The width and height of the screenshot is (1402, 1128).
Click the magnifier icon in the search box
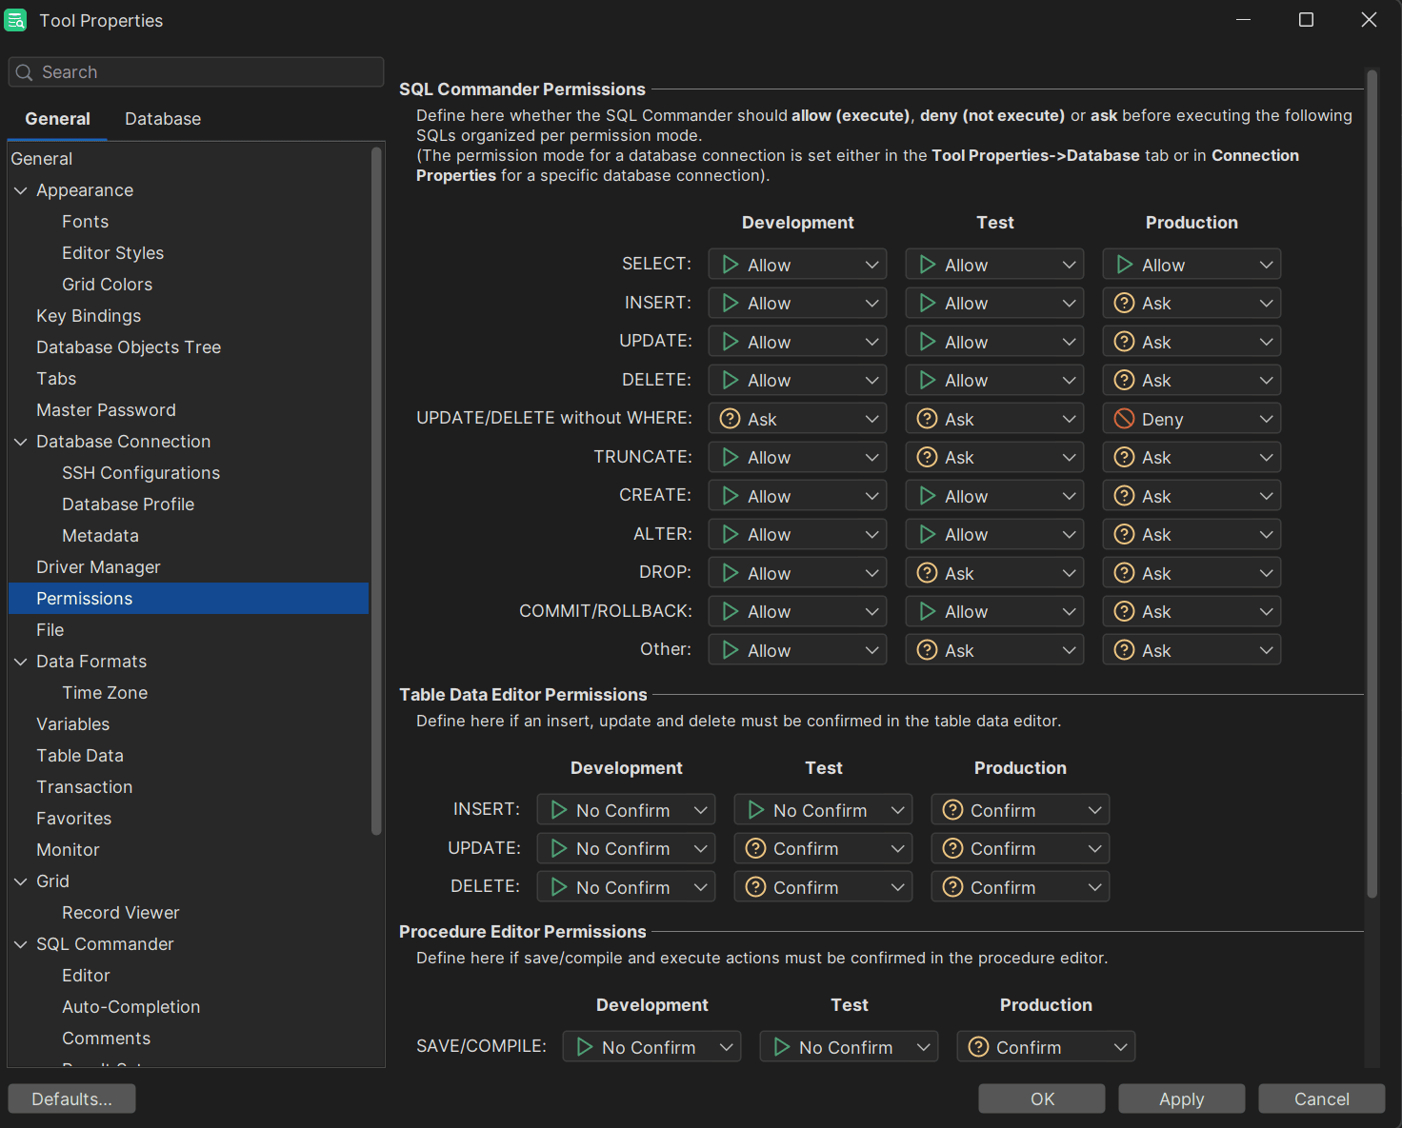point(24,71)
